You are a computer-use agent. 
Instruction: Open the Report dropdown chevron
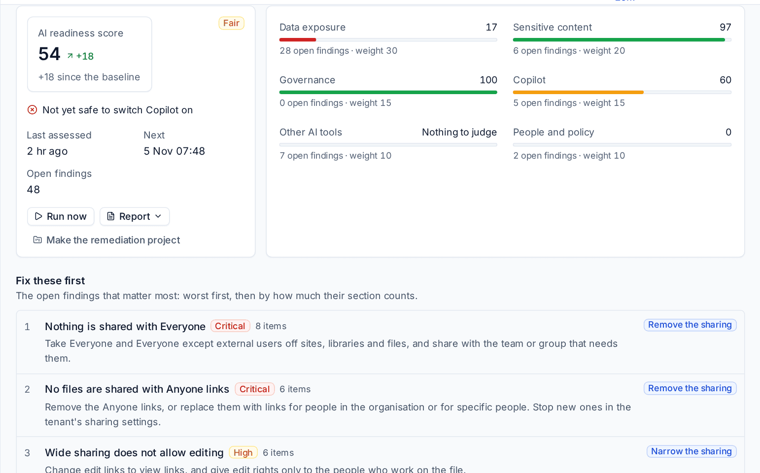coord(158,216)
